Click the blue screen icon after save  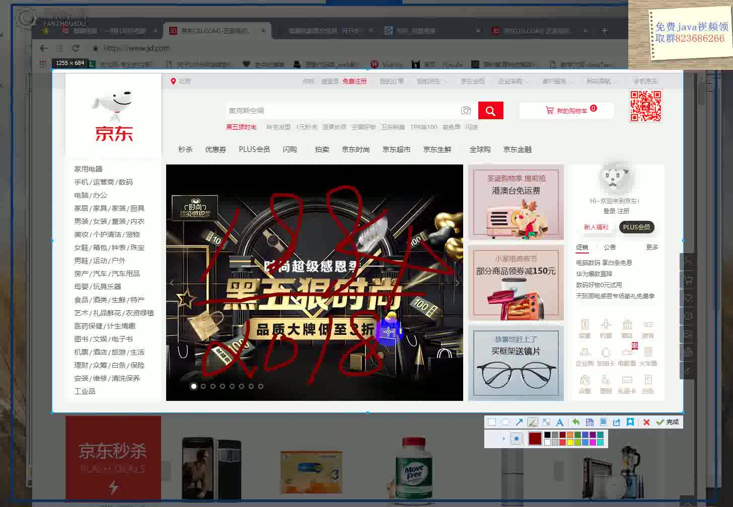[x=603, y=422]
